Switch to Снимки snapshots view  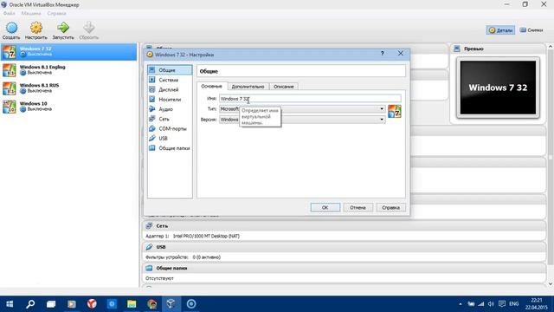pyautogui.click(x=531, y=30)
